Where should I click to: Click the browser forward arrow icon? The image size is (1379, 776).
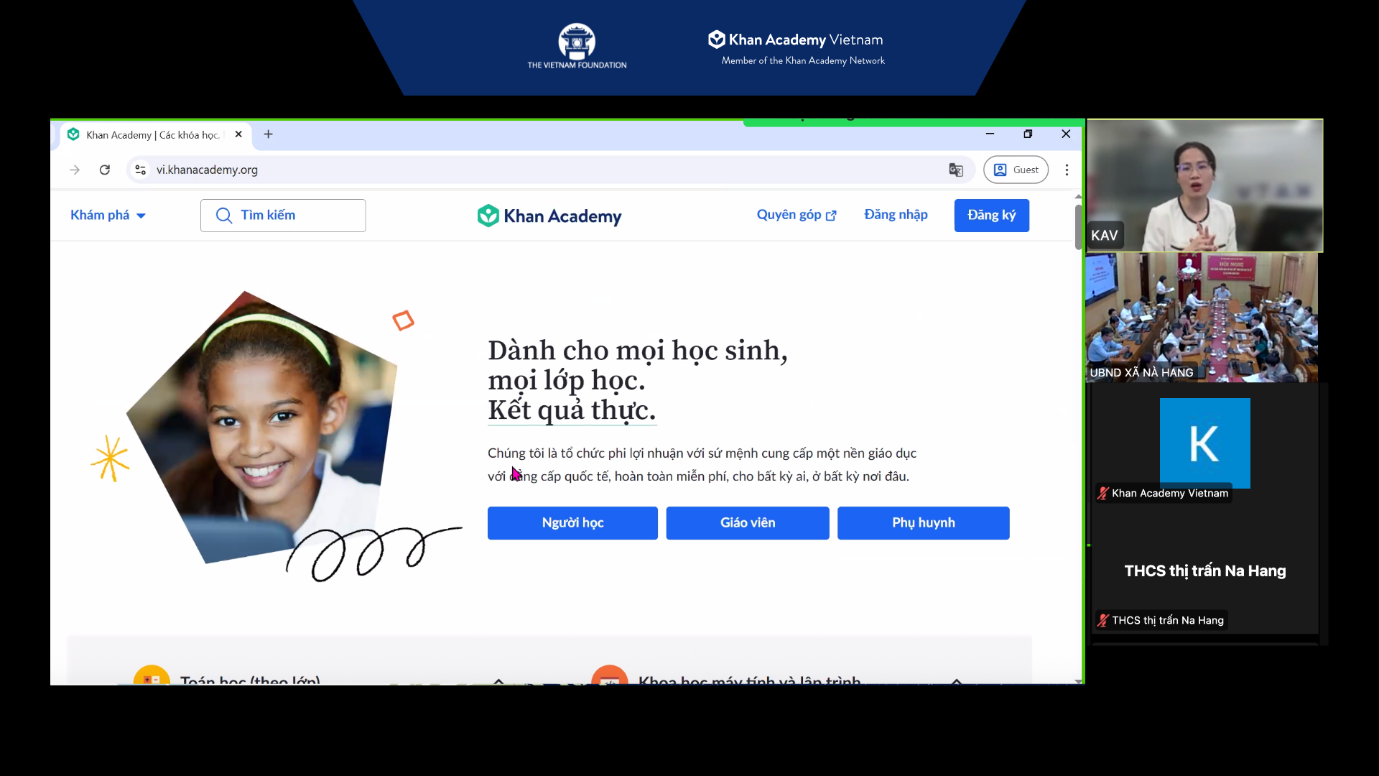click(75, 170)
